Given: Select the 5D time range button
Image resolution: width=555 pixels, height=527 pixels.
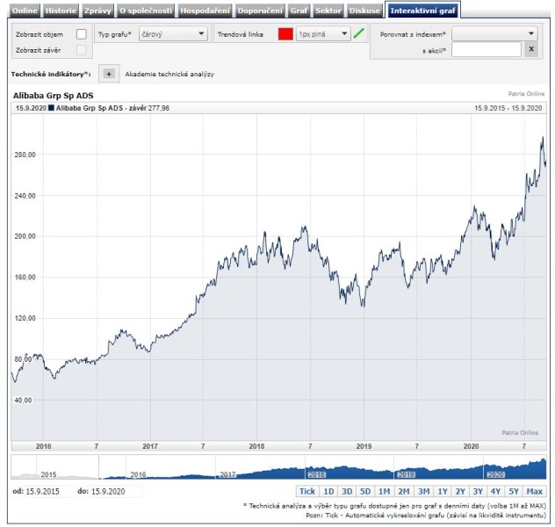Looking at the screenshot, I should (365, 491).
